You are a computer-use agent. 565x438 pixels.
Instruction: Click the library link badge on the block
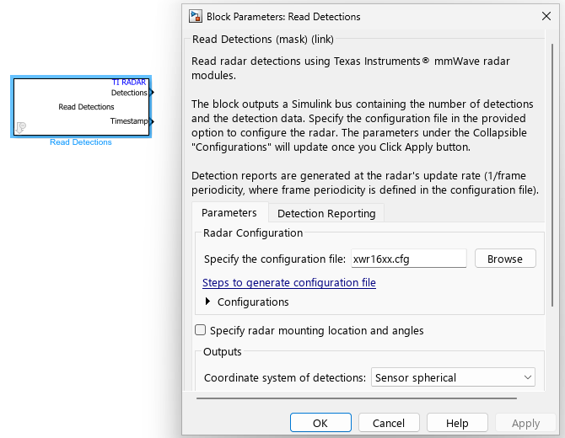click(x=20, y=128)
